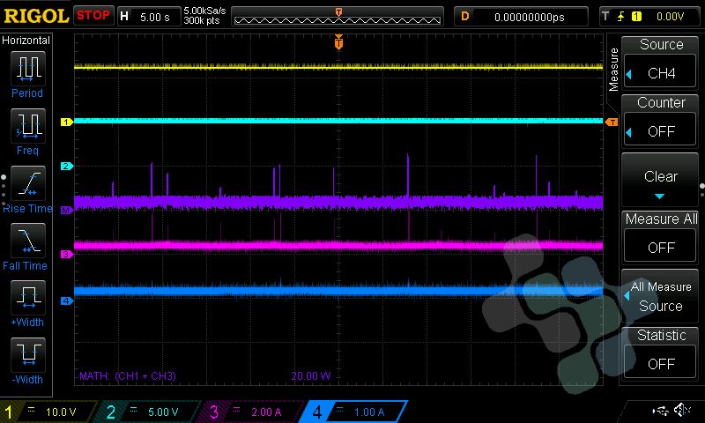Viewport: 705px width, 423px height.
Task: Select channel 1 10.0 V tab
Action: [x=48, y=412]
